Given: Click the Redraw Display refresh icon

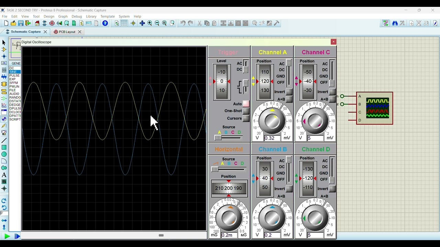Looking at the screenshot, I should pos(117,23).
